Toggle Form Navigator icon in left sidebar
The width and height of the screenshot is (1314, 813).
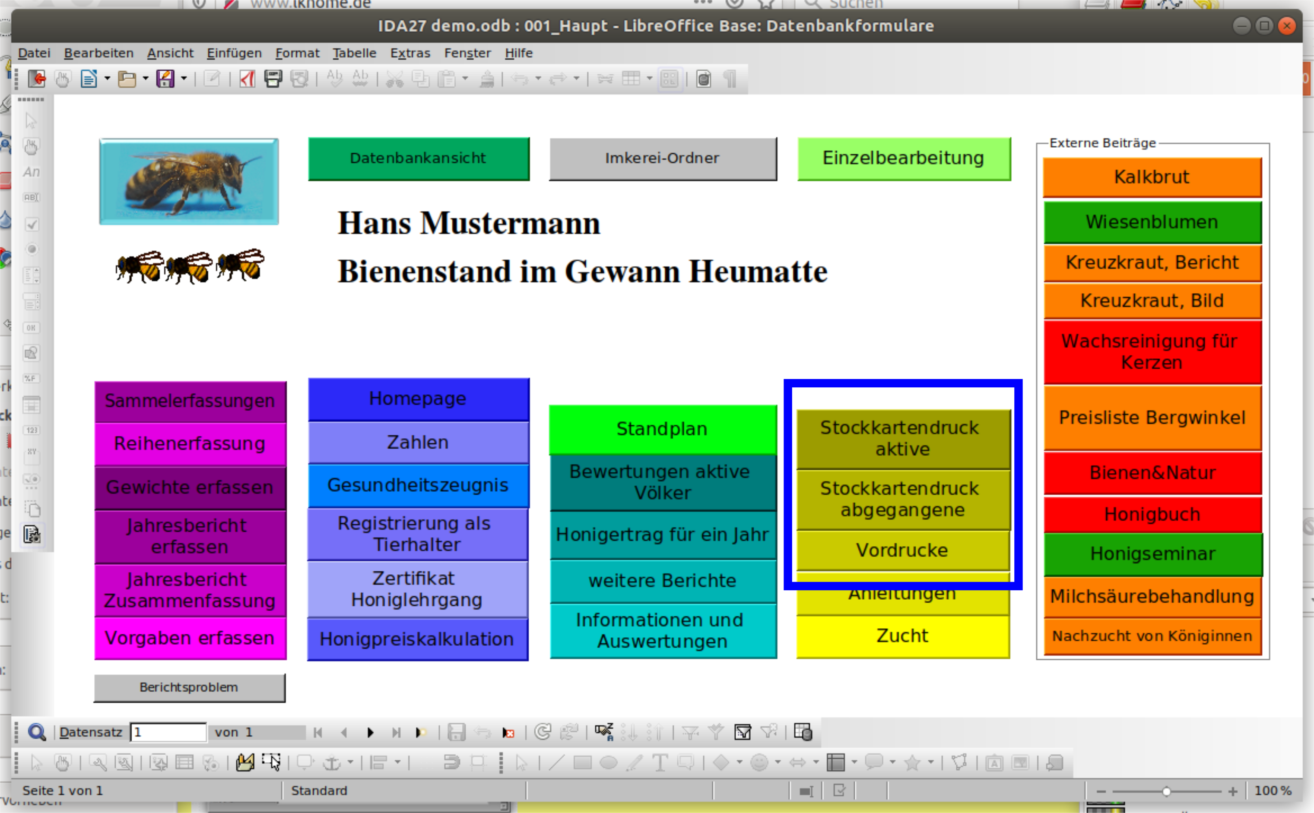[32, 535]
